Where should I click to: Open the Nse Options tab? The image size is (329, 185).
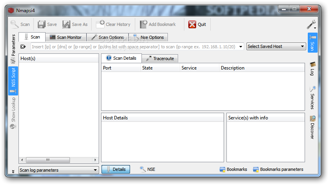pyautogui.click(x=148, y=37)
